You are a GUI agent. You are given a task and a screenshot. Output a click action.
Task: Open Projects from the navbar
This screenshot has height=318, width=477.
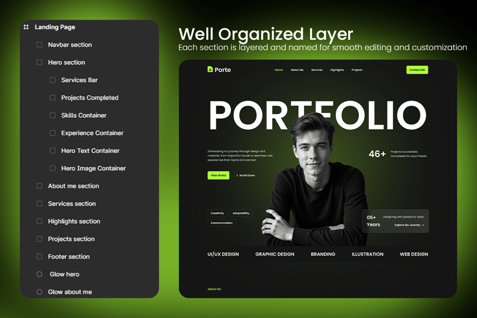357,70
